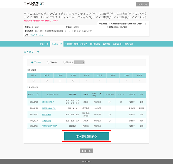Click the エントリー circle in 一般職採用 row

point(109,121)
